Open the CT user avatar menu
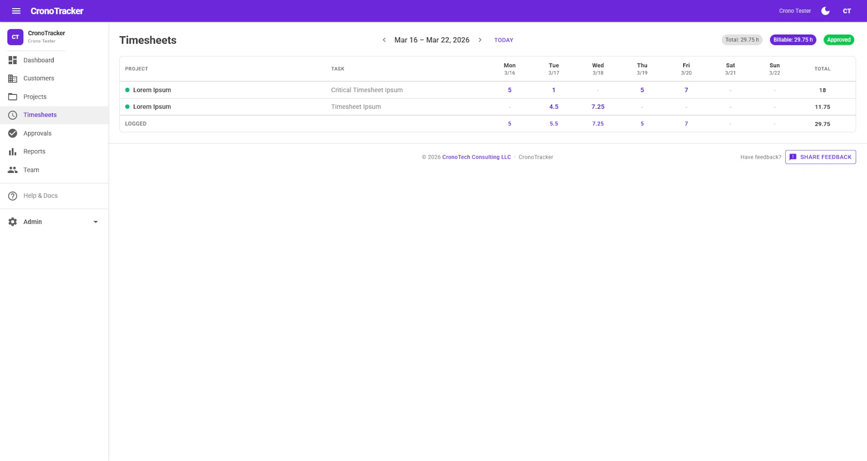 tap(847, 11)
